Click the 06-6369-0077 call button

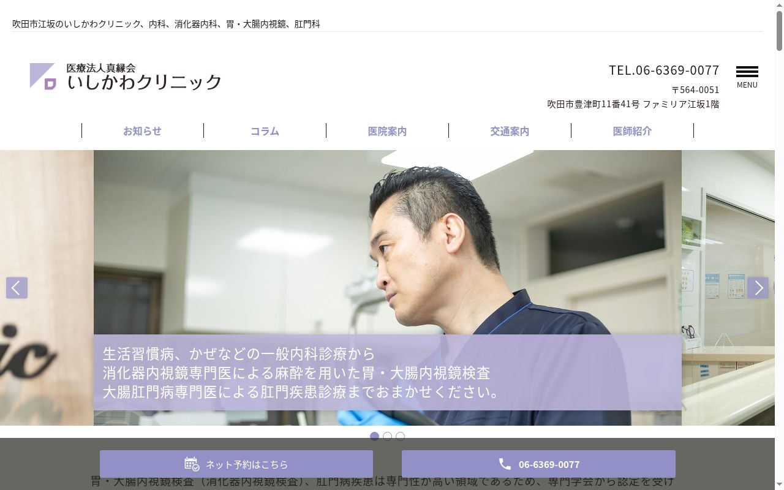click(x=538, y=464)
